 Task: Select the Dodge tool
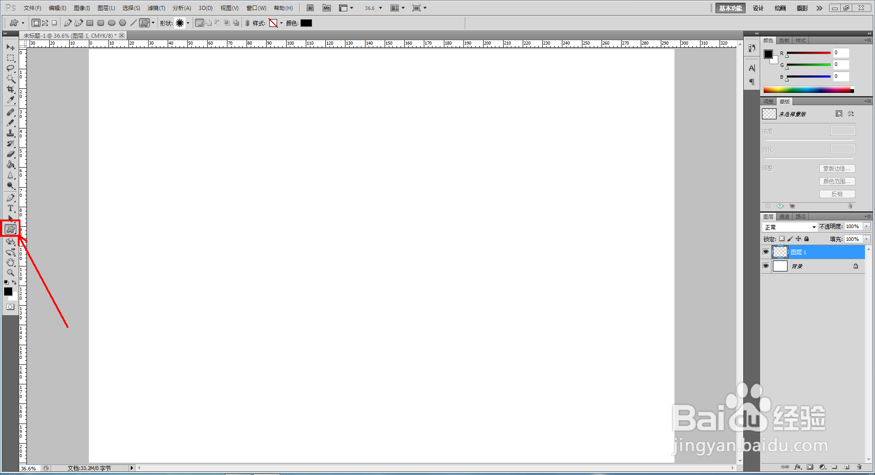(10, 185)
